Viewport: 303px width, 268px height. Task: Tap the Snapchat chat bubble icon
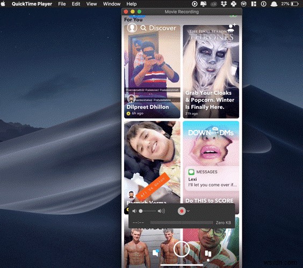point(156,252)
